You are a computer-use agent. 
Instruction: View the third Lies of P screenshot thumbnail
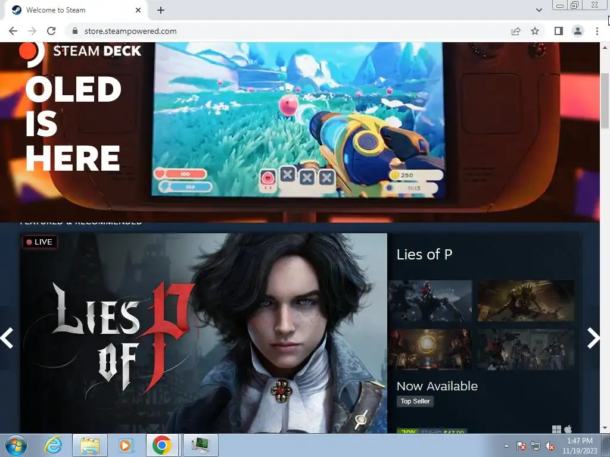tap(430, 349)
